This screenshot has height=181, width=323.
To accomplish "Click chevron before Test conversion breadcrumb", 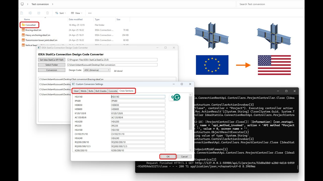I will click(28, 4).
